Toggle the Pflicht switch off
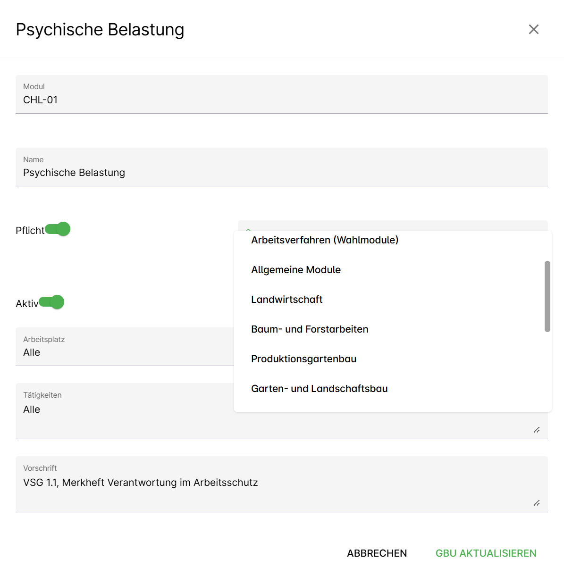The width and height of the screenshot is (564, 576). tap(58, 230)
